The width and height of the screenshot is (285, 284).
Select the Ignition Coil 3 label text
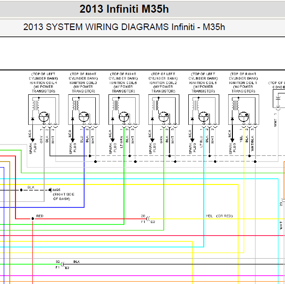(x=83, y=83)
